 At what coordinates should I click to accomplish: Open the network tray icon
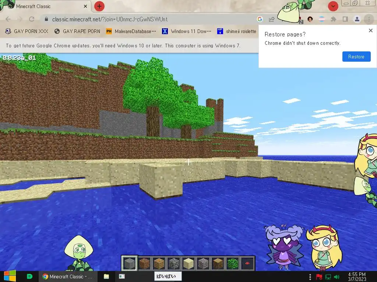(x=328, y=277)
